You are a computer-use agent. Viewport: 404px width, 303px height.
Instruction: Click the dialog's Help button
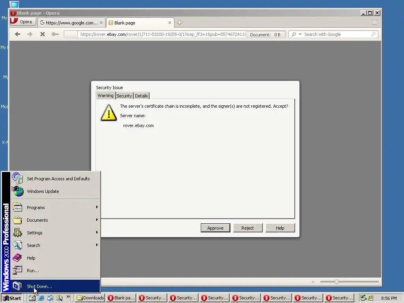click(x=280, y=228)
